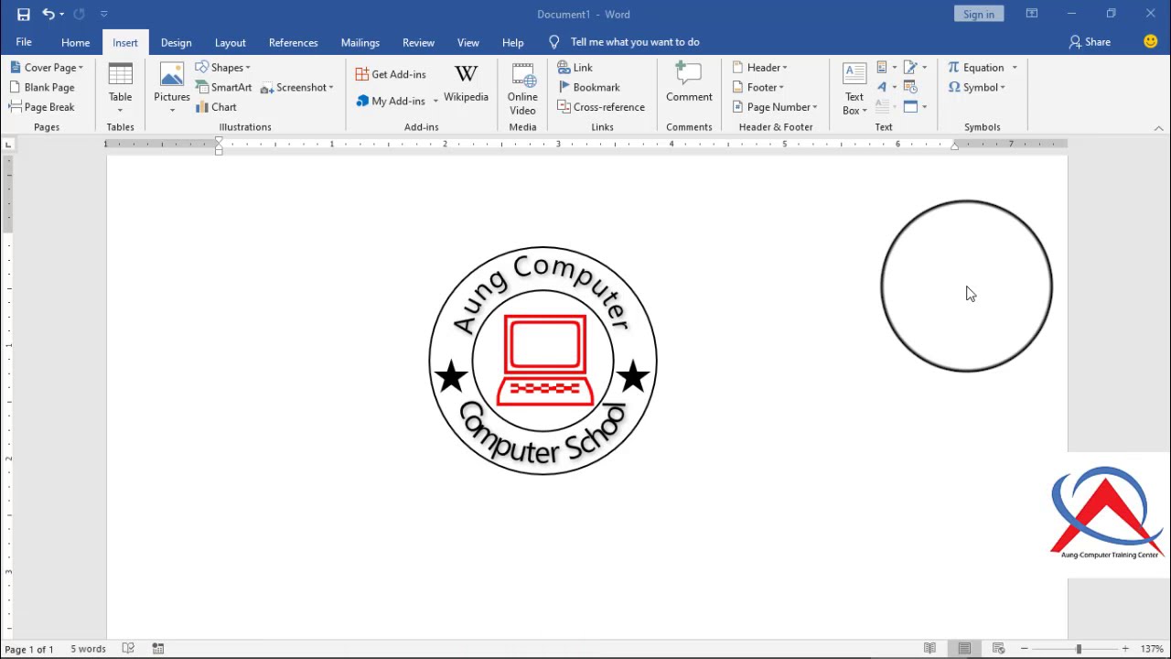Click the zoom slider handle
1171x659 pixels.
pos(1078,648)
